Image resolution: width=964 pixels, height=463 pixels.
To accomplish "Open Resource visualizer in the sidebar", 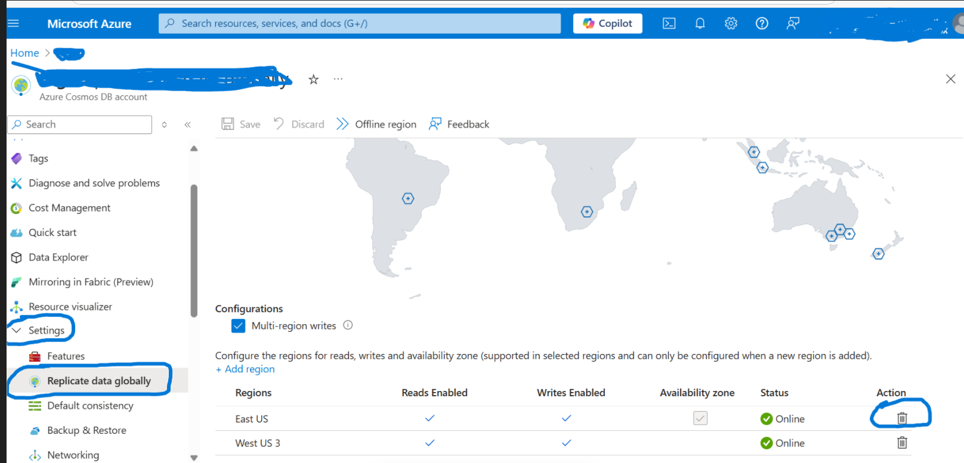I will [70, 307].
